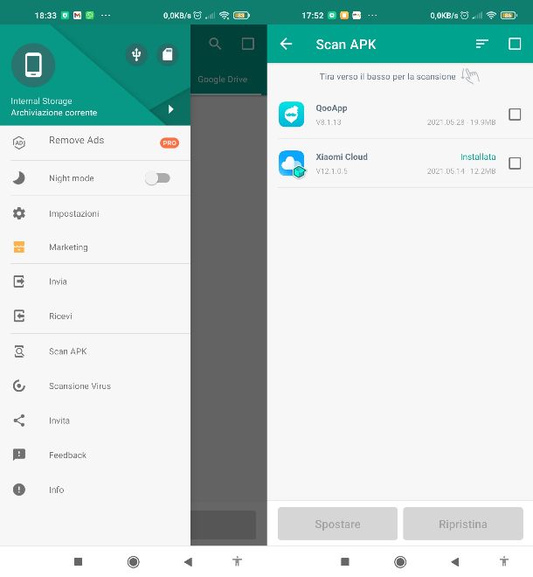Tap the Ripristina button

coord(463,524)
